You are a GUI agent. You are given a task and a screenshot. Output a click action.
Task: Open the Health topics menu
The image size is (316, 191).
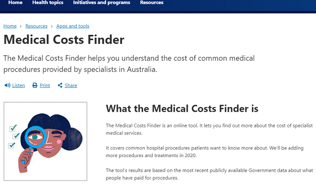point(48,2)
